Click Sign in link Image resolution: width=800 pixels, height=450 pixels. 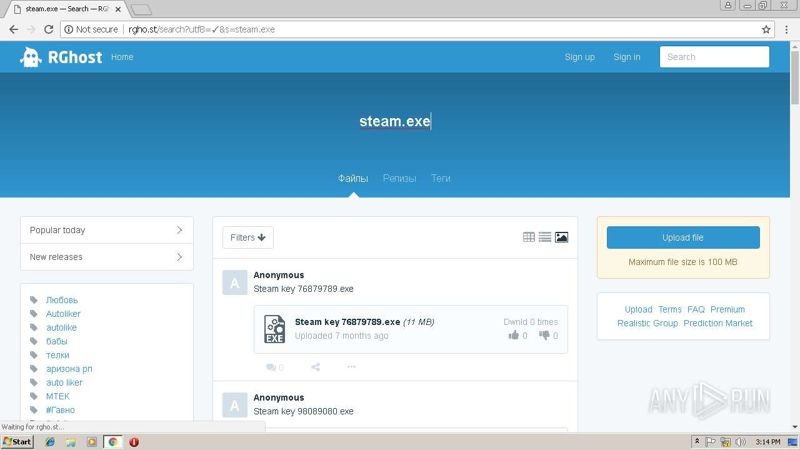click(x=627, y=57)
